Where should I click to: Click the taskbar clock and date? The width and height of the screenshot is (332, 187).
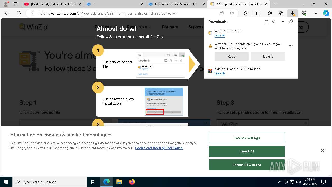pos(310,182)
